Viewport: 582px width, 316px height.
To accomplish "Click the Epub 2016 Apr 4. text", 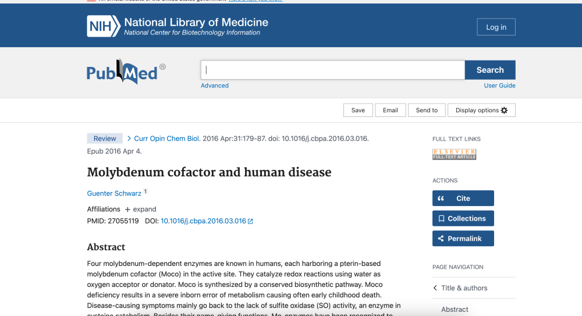I will click(114, 151).
